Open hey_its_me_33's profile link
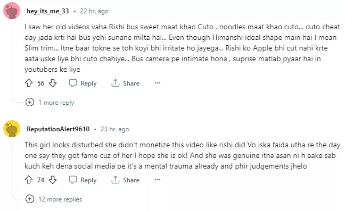The width and height of the screenshot is (345, 210). (47, 11)
